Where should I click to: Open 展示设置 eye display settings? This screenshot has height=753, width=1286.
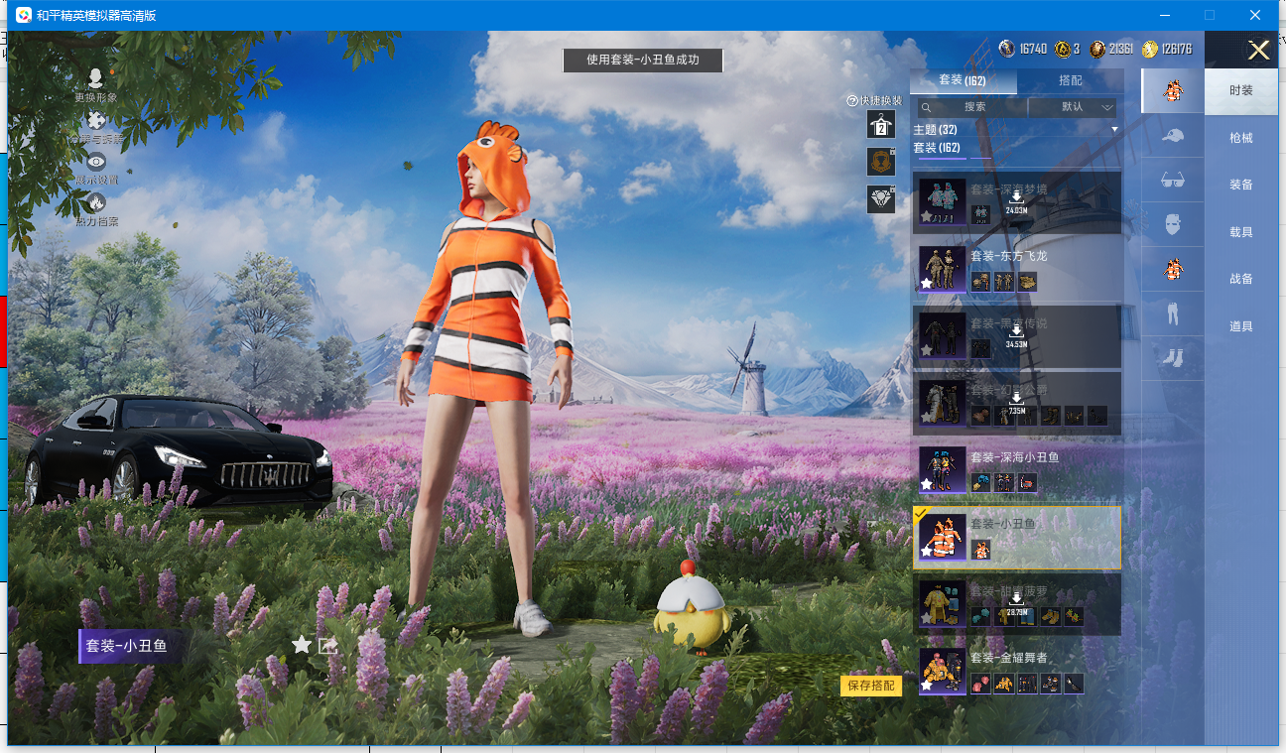[96, 162]
